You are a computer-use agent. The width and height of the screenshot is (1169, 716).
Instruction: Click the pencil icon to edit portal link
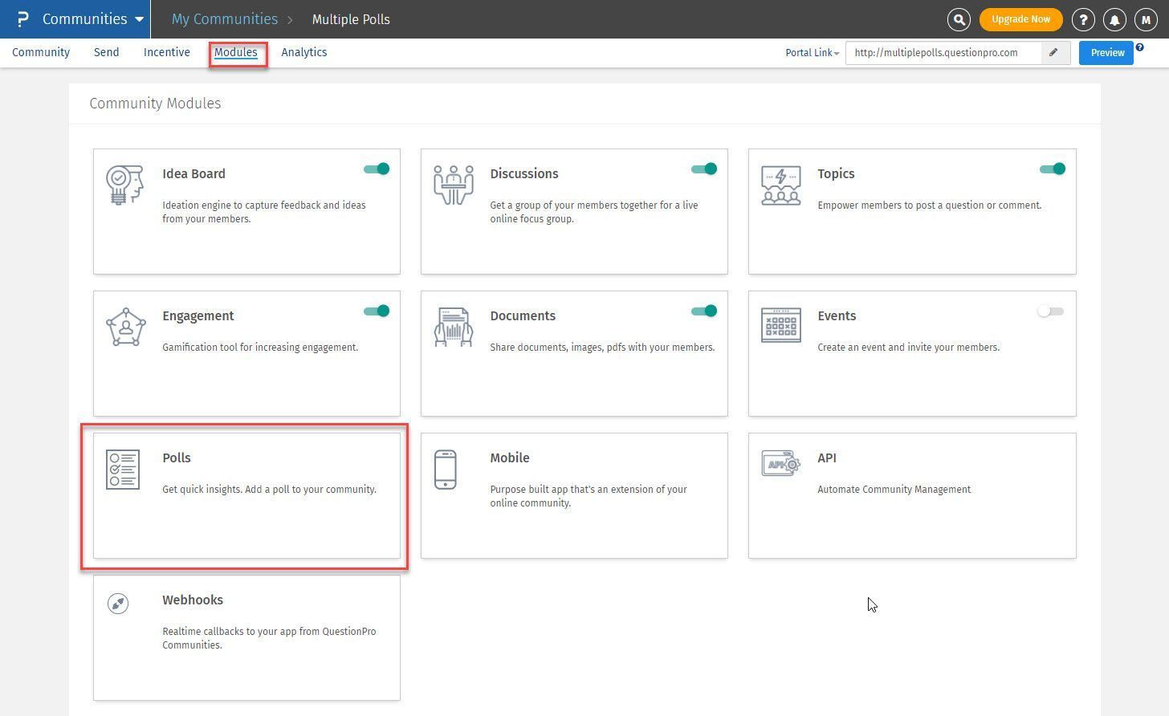1054,53
